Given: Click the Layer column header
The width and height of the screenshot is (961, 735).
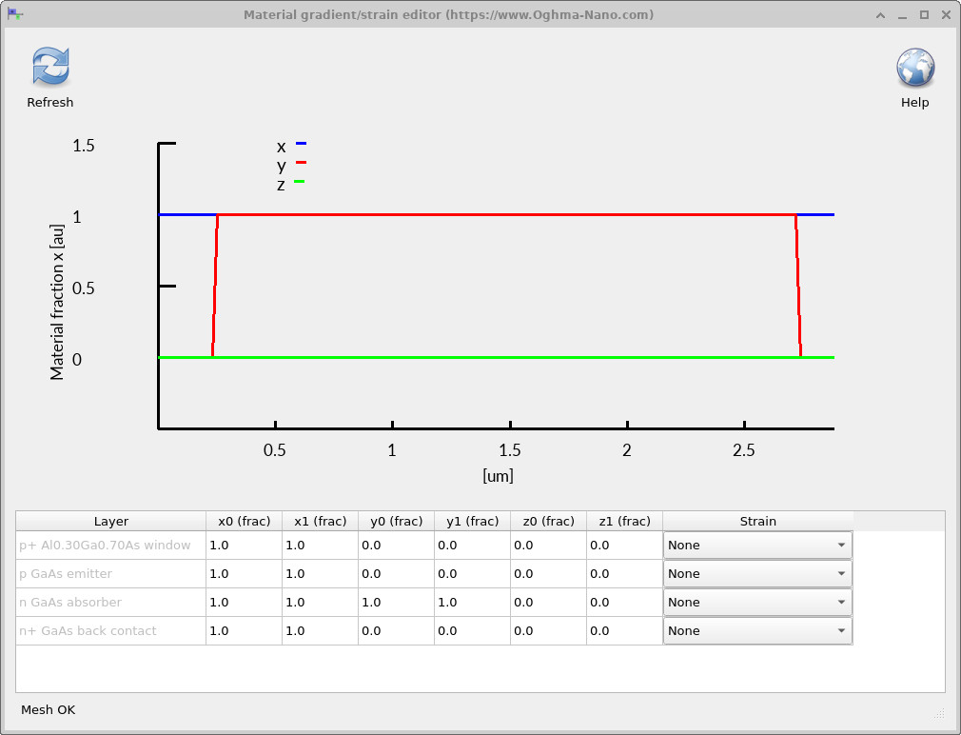Looking at the screenshot, I should coord(111,521).
